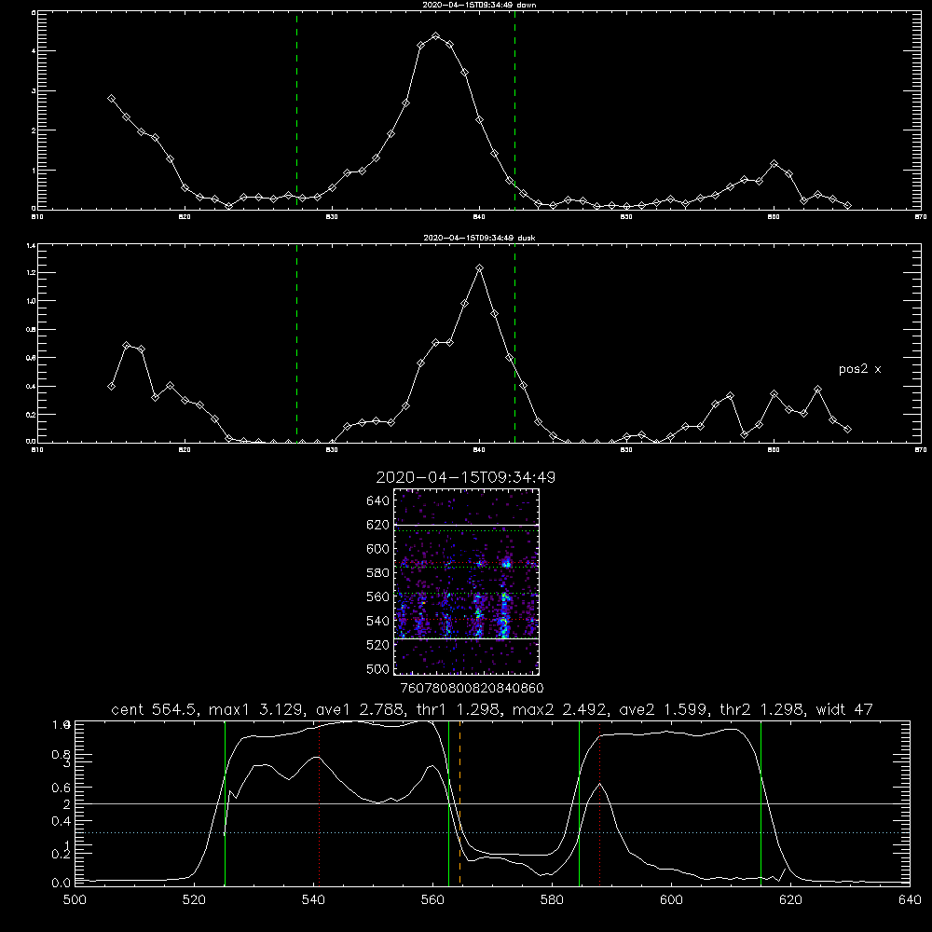This screenshot has width=932, height=932.
Task: Click the timestamp title above the spectral image
Action: tap(466, 477)
